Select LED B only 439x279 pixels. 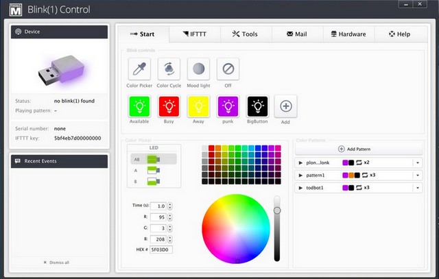pos(152,181)
